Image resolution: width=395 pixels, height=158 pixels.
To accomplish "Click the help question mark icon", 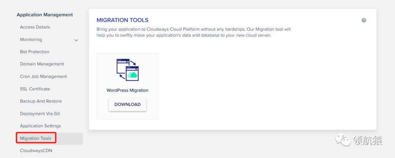I will pyautogui.click(x=364, y=20).
